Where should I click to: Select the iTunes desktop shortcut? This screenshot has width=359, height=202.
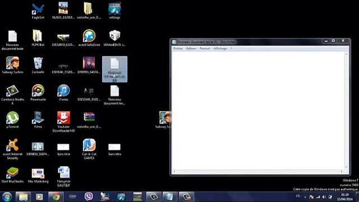tap(63, 93)
